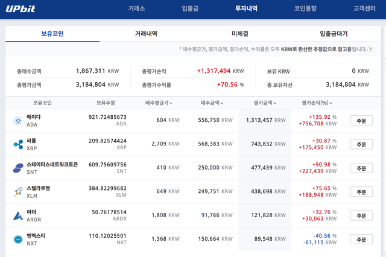This screenshot has height=257, width=386.
Task: Open 거래소 in the top navigation
Action: coord(136,8)
